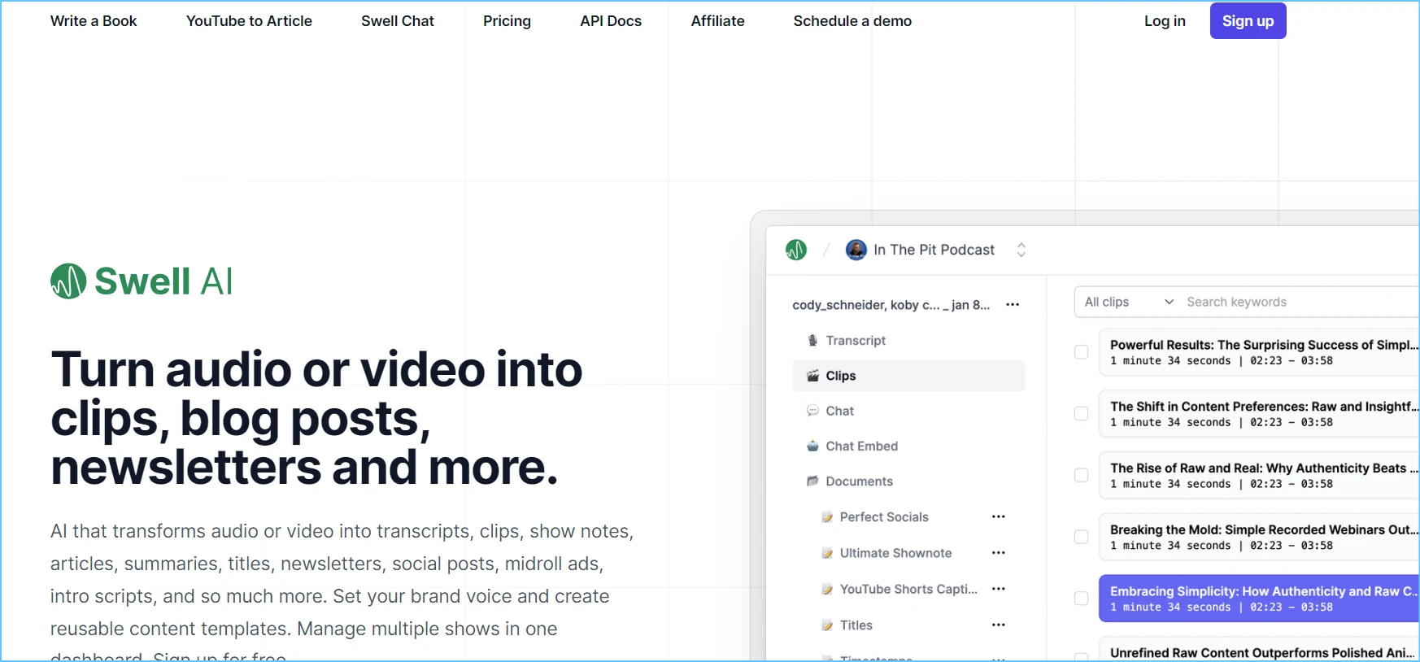Click the In The Pit Podcast avatar
1420x662 pixels.
coord(856,250)
